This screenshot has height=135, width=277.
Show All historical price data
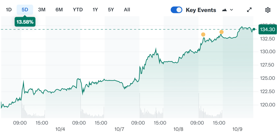click(x=127, y=10)
